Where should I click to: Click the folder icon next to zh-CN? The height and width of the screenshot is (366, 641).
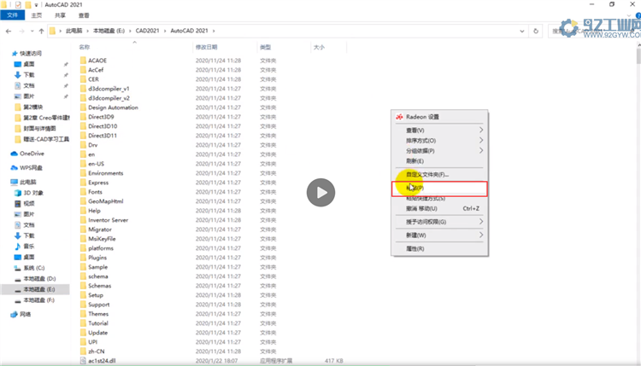(x=83, y=351)
